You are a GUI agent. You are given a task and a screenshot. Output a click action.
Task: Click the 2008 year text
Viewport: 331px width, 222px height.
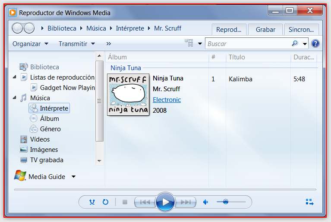[160, 110]
